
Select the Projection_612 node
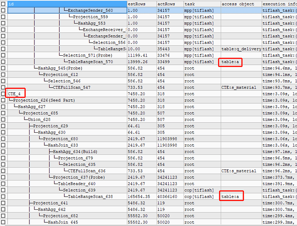click(x=60, y=75)
